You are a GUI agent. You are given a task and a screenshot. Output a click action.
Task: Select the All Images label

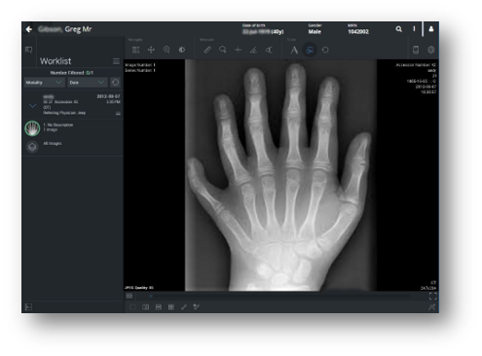coord(53,143)
